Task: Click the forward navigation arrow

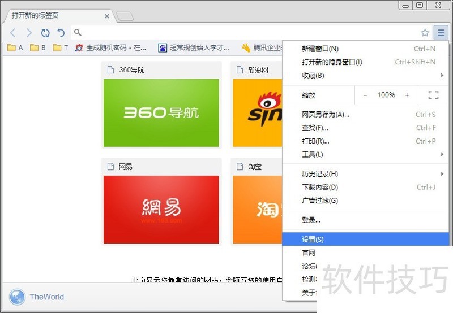Action: point(29,33)
